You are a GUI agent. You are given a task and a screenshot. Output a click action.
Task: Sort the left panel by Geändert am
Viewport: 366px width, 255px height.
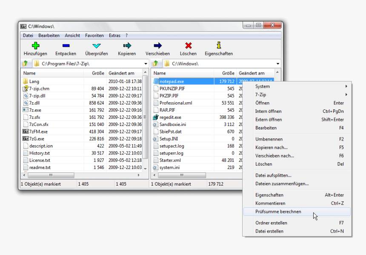tap(124, 73)
